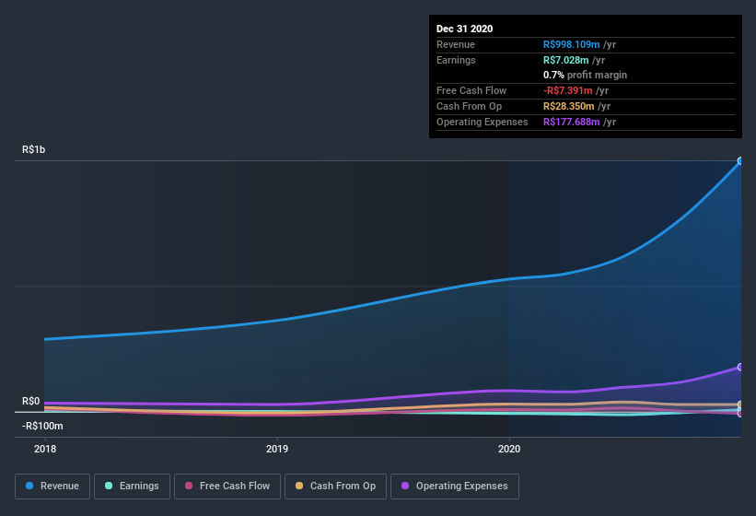Screen dimensions: 756x516
Task: Click the -R$100m y-axis label
Action: coord(42,426)
